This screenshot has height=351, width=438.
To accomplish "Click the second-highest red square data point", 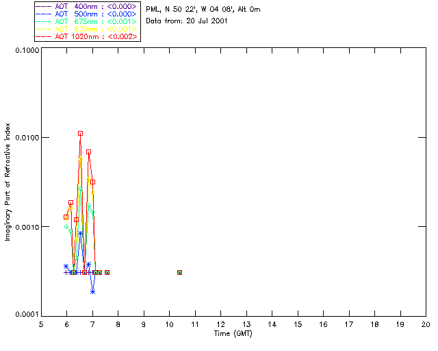I will [x=88, y=152].
